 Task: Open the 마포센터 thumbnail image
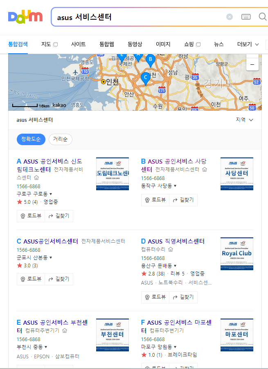point(237,335)
